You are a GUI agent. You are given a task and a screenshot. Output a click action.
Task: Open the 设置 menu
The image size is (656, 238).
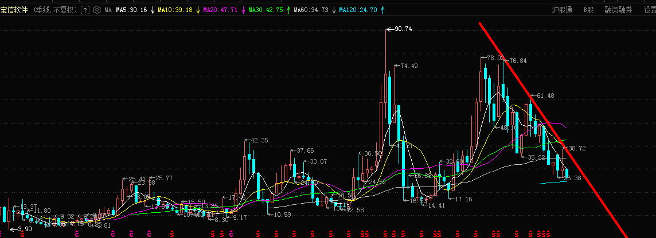tap(650, 10)
